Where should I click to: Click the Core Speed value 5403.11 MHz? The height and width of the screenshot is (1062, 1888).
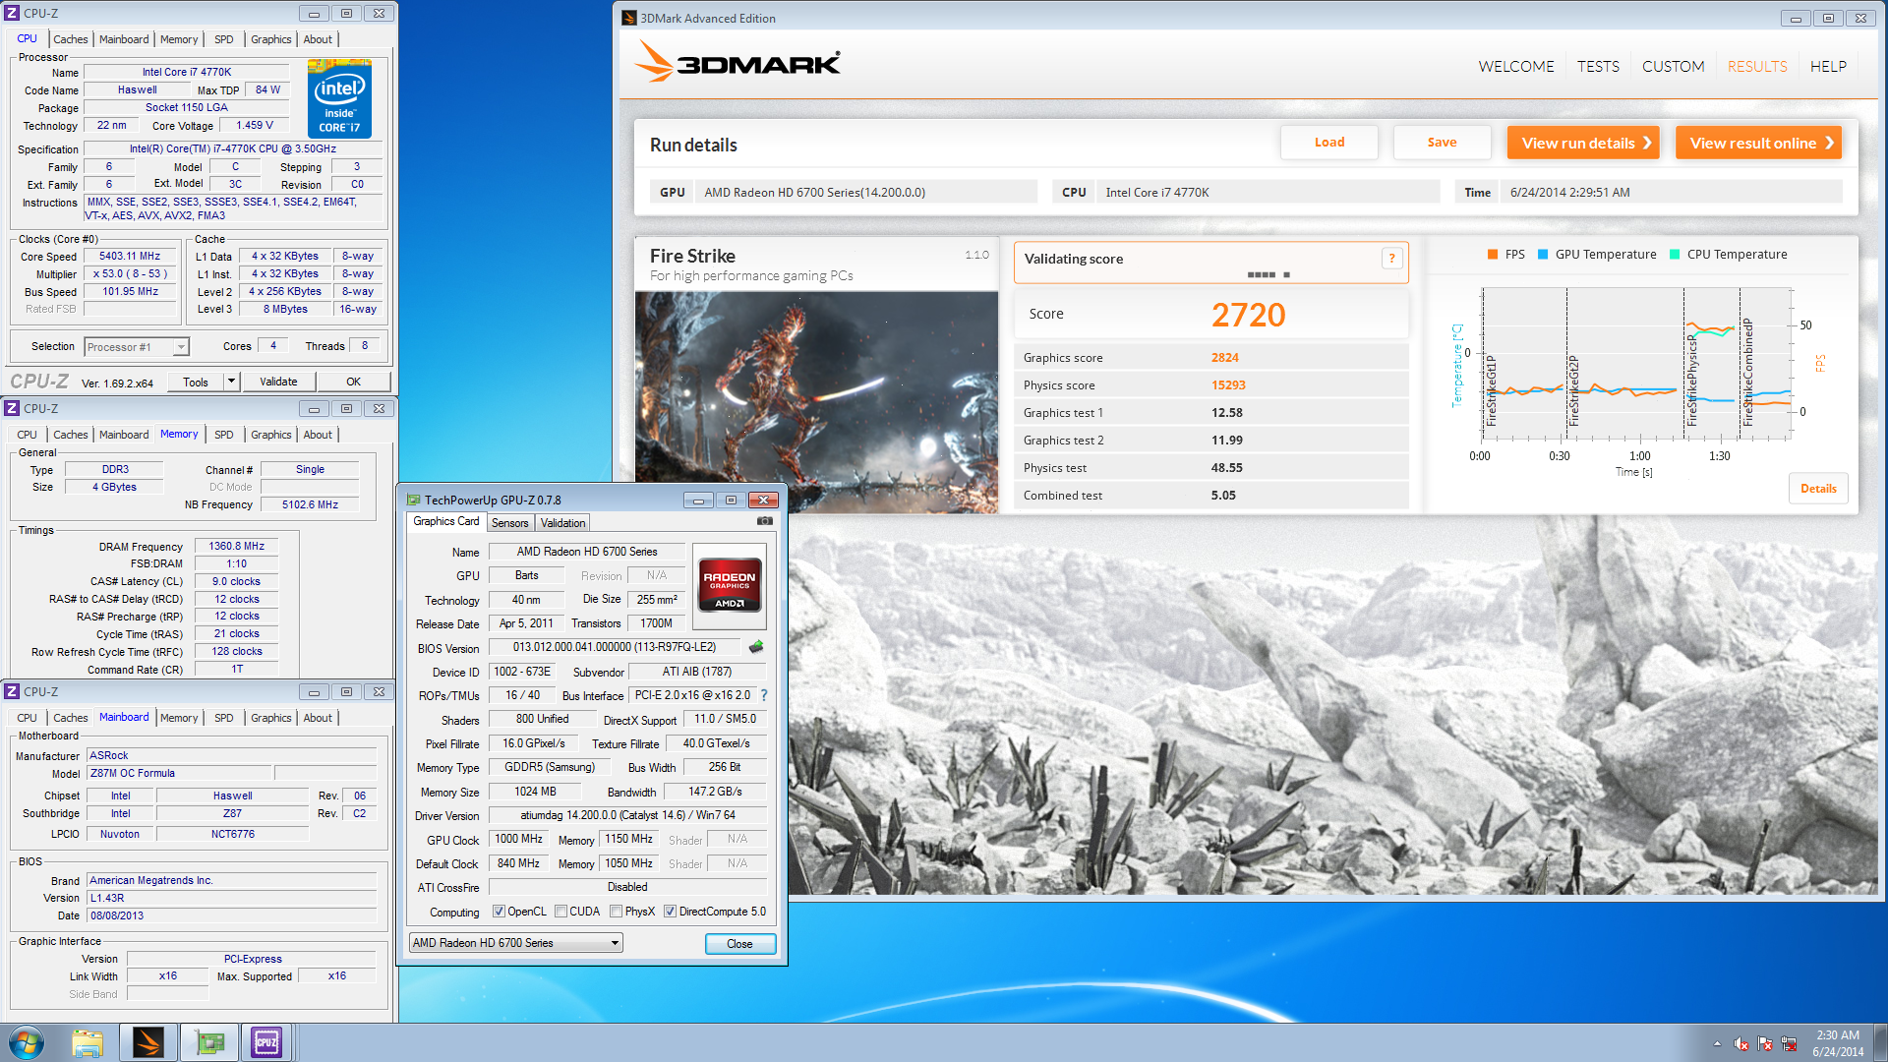tap(130, 257)
